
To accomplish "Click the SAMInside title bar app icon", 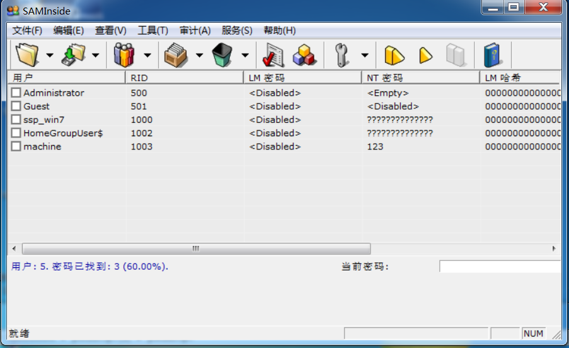I will click(13, 11).
